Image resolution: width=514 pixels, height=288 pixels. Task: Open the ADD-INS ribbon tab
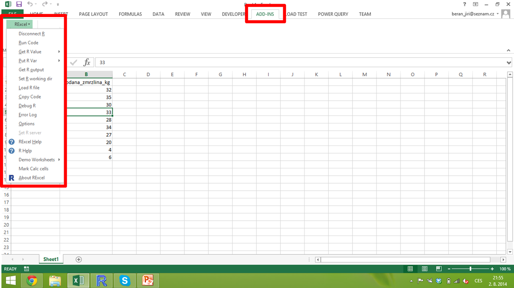(265, 14)
